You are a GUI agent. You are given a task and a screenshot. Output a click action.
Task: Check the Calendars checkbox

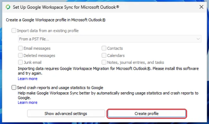point(104,55)
